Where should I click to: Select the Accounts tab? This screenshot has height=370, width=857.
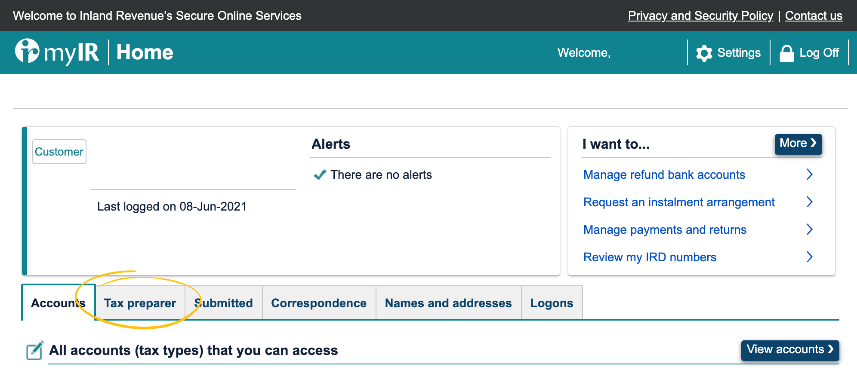tap(59, 303)
